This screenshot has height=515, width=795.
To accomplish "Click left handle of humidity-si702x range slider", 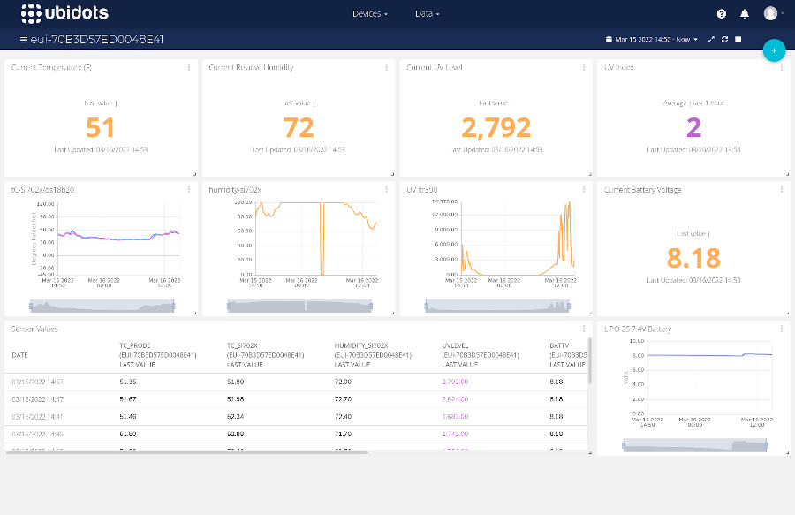I will [229, 306].
